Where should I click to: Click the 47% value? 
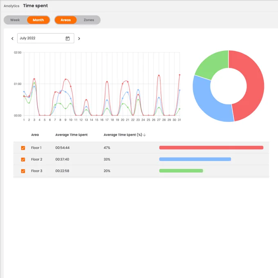click(x=107, y=148)
